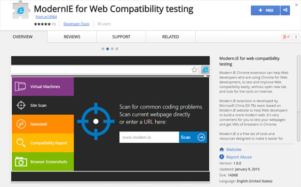Viewport: 301px width, 187px height.
Task: Select the Site Scan crosshair item
Action: pyautogui.click(x=43, y=105)
